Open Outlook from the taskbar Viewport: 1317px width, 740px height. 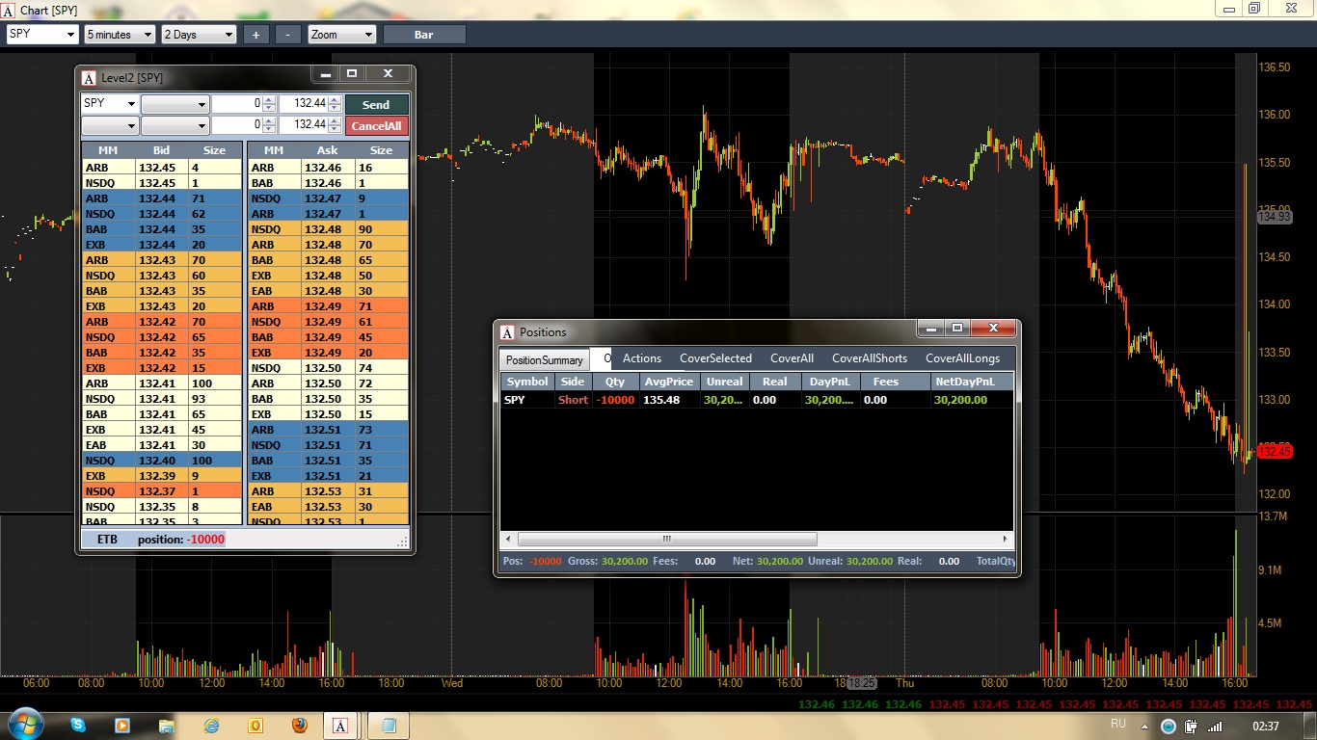[256, 725]
